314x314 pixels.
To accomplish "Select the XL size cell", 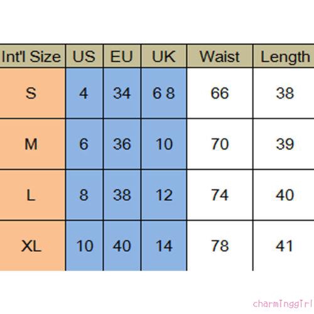I will [x=33, y=246].
